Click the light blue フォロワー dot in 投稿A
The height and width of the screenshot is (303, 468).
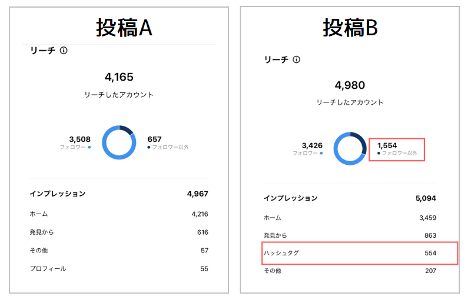click(x=89, y=147)
